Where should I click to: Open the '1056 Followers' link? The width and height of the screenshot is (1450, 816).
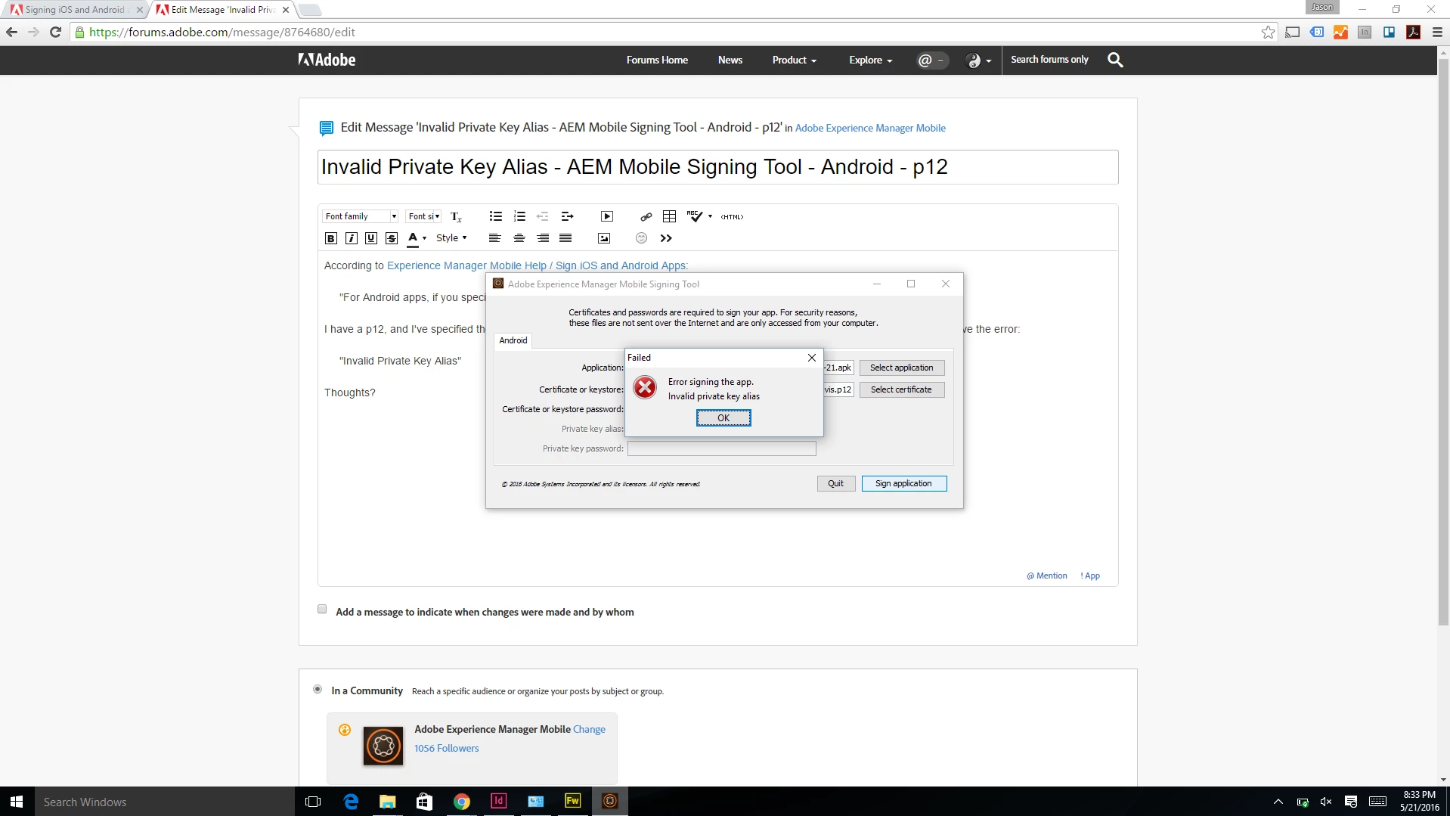click(446, 749)
